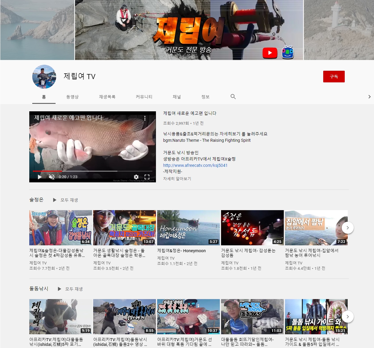Expand description with 자세히 알아보기
This screenshot has height=348, width=374.
(x=177, y=179)
